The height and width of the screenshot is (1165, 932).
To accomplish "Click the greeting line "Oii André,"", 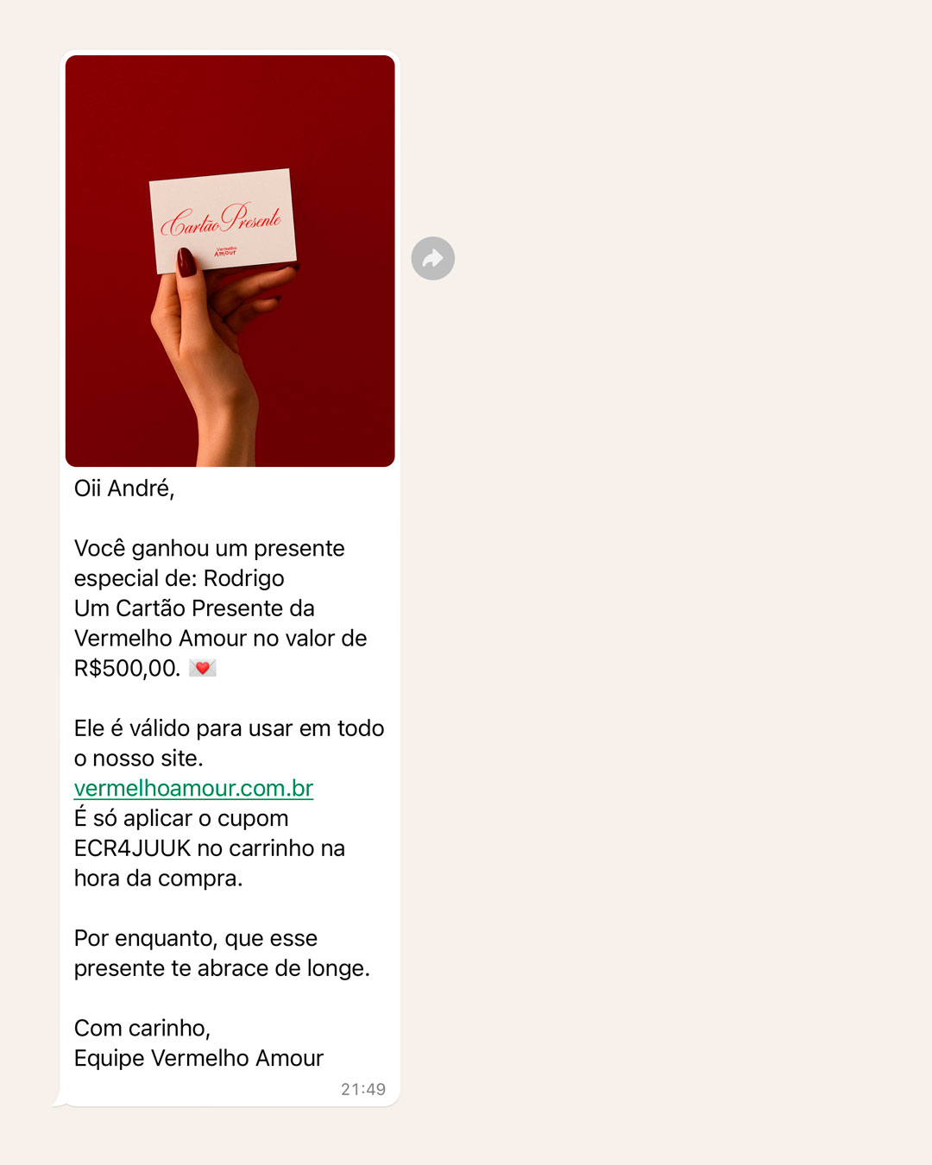I will point(124,488).
